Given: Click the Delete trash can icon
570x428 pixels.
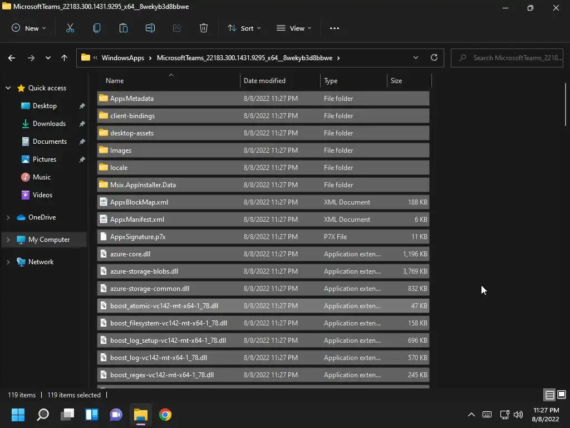Looking at the screenshot, I should coord(204,28).
